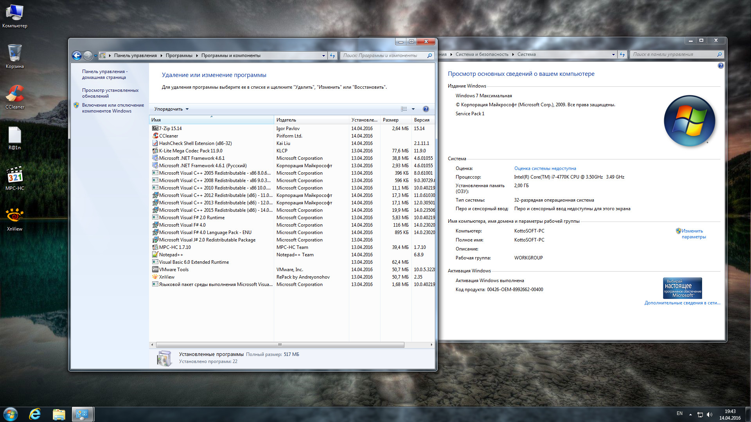
Task: Open Windows Explorer from taskbar
Action: [x=59, y=414]
